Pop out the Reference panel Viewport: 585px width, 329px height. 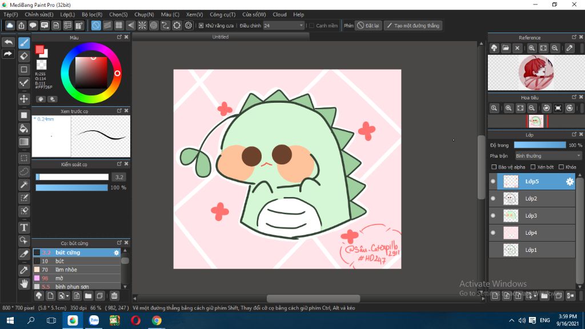pyautogui.click(x=574, y=37)
